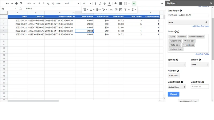Open the functions sigma menu
The image size is (214, 120).
(x=133, y=10)
